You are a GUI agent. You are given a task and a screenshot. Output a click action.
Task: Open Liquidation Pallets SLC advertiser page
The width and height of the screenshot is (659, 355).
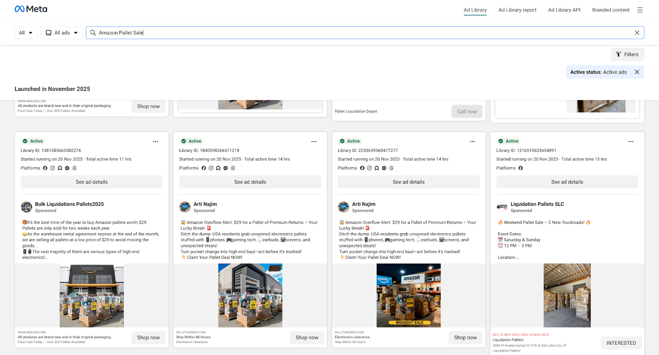pos(537,204)
